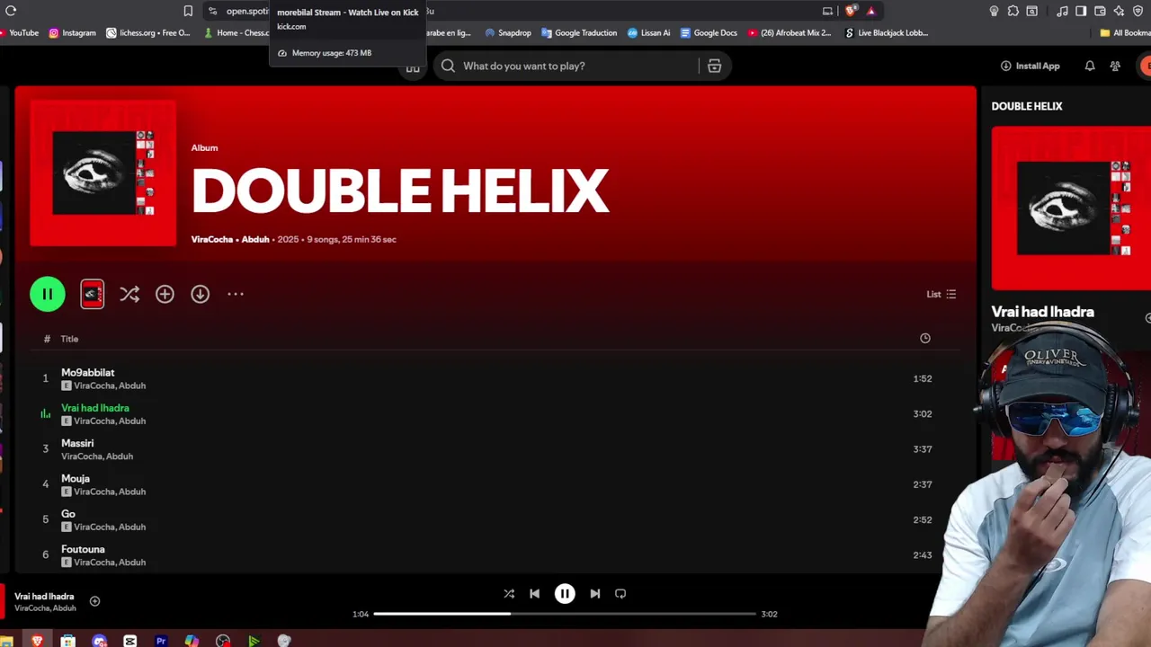The width and height of the screenshot is (1151, 647).
Task: Open the Afrobeat Mix bookmark
Action: coord(790,32)
